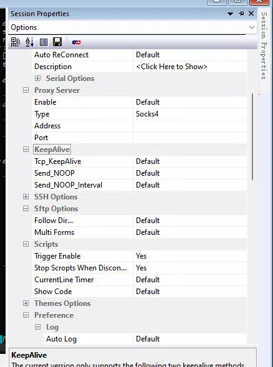Click the red-blue link toolbar icon
The width and height of the screenshot is (273, 367).
click(x=76, y=42)
